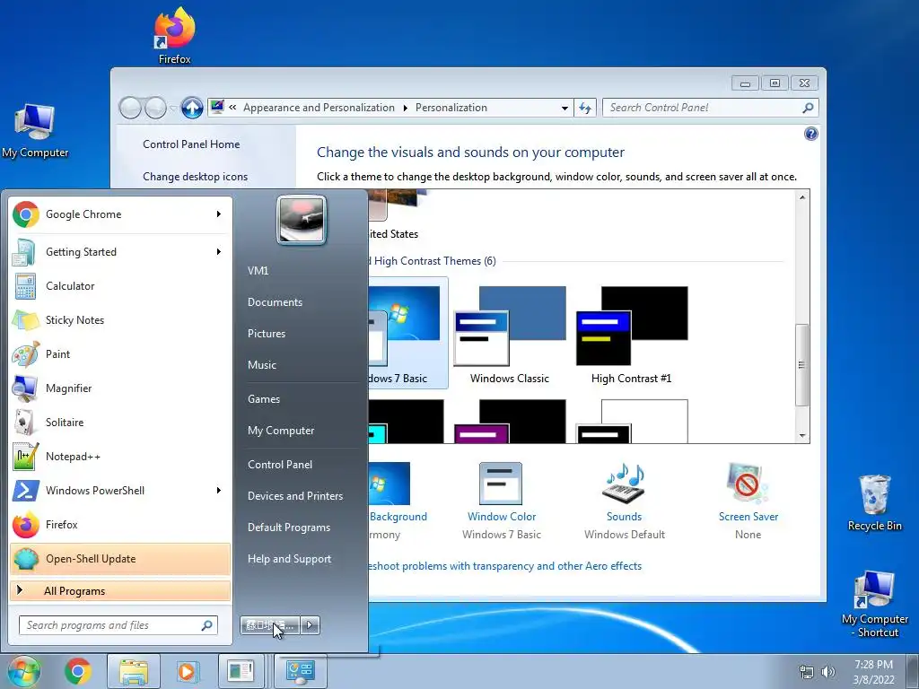This screenshot has width=919, height=689.
Task: Open Control Panel Home link
Action: pos(191,144)
